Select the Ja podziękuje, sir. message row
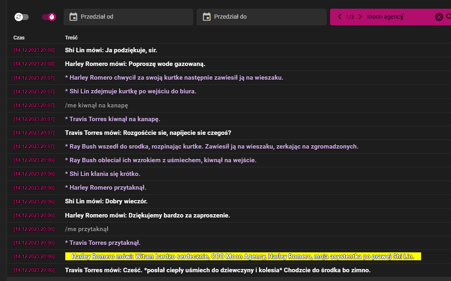The width and height of the screenshot is (451, 281). point(229,50)
